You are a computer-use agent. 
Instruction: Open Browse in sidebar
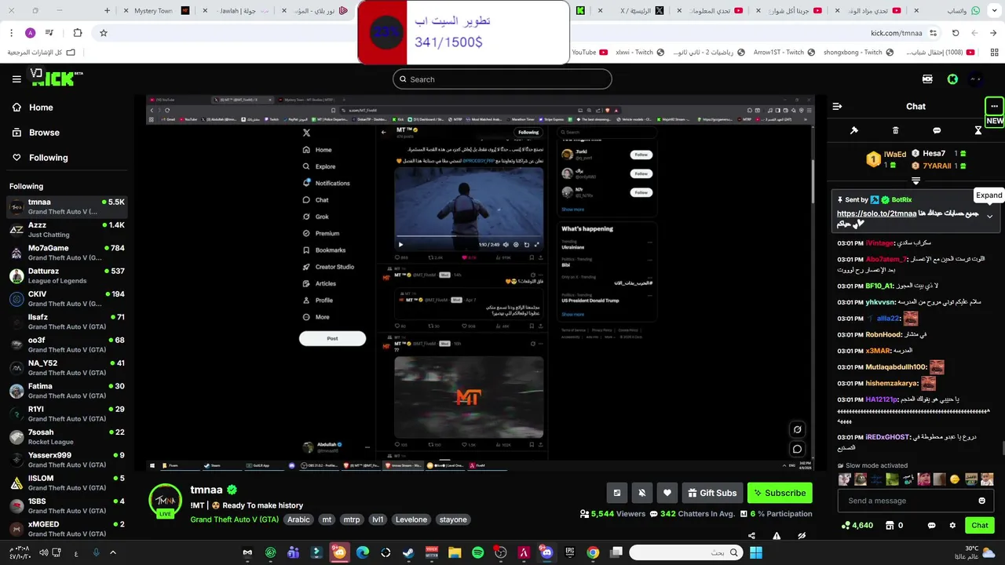35,133
